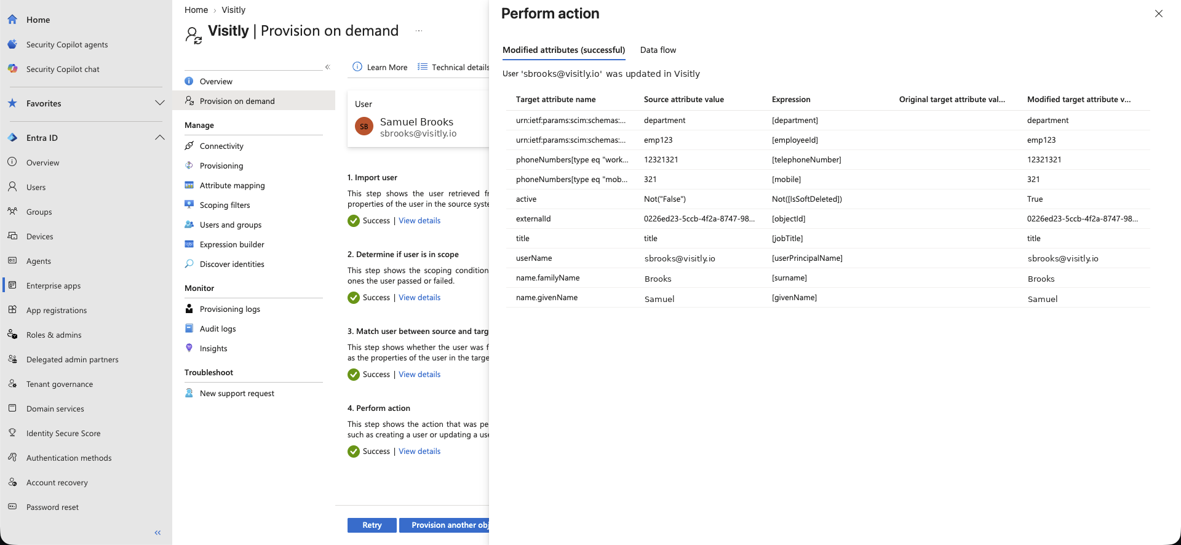The image size is (1181, 545).
Task: Open the Identity Secure Score trophy icon
Action: 12,433
